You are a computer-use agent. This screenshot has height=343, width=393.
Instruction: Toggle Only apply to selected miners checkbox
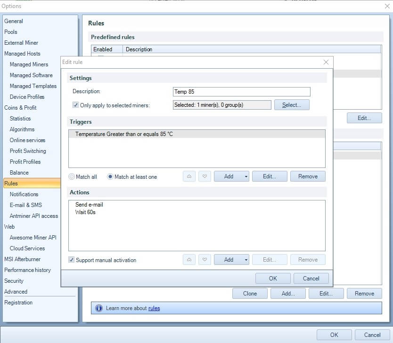click(75, 105)
